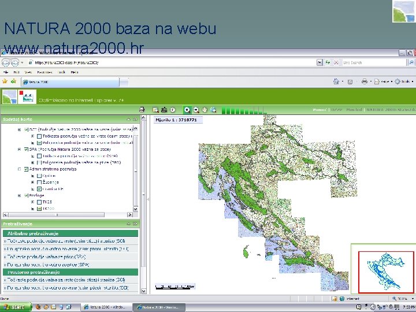Toggle the SCI layer group checkbox
The image size is (416, 312).
[26, 130]
